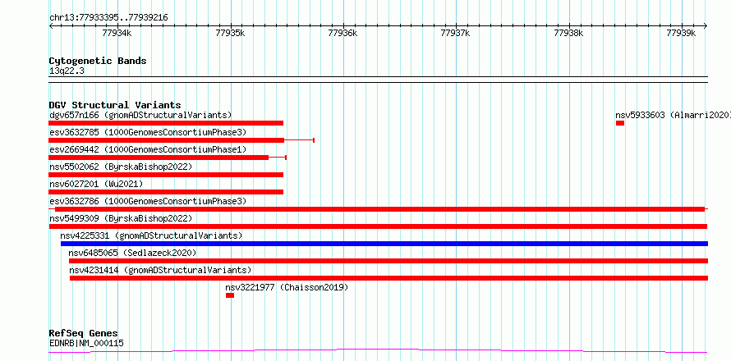The height and width of the screenshot is (361, 731).
Task: Select the esv3632785 variant bar
Action: pyautogui.click(x=182, y=140)
